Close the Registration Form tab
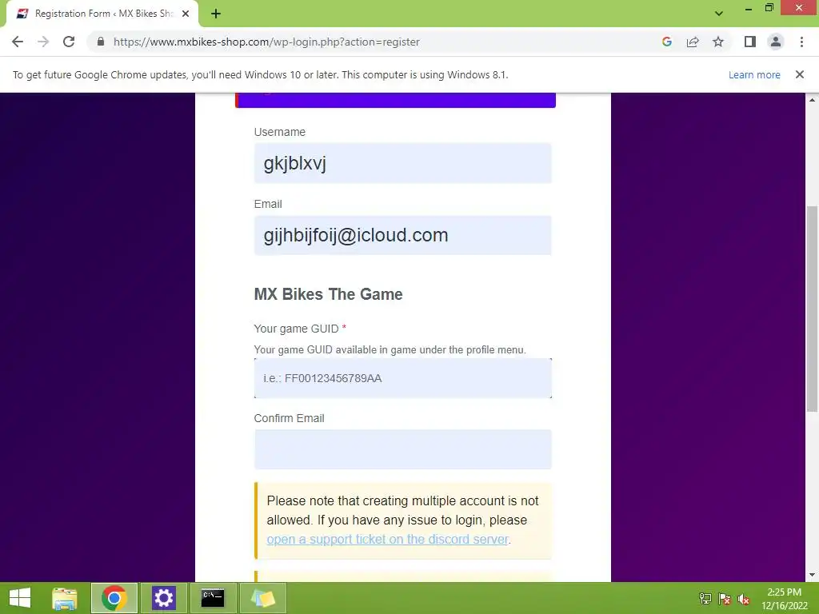 click(x=186, y=14)
